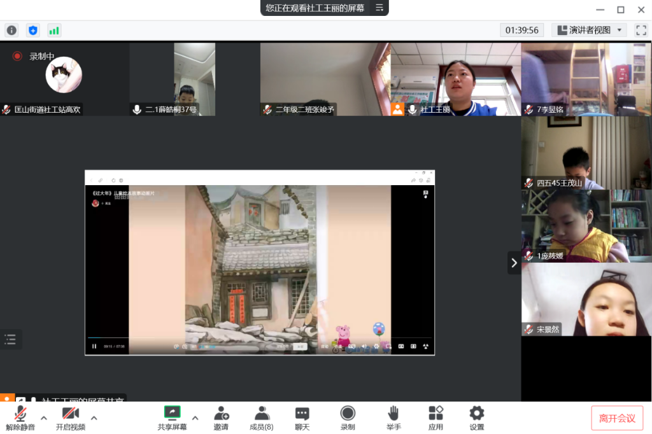Open the 设置 settings gear

[476, 417]
